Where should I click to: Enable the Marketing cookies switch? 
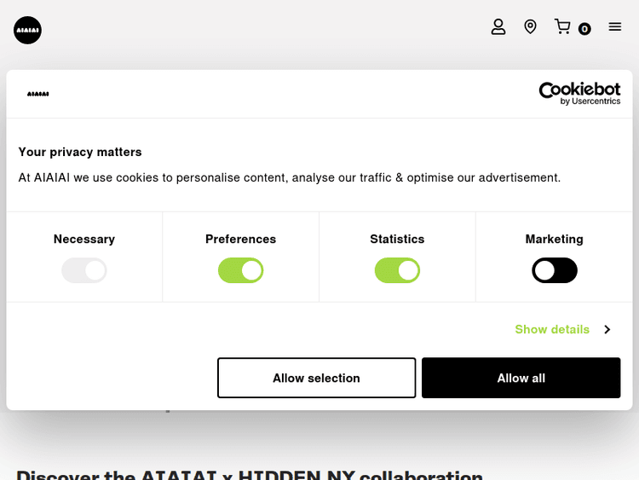(x=555, y=270)
